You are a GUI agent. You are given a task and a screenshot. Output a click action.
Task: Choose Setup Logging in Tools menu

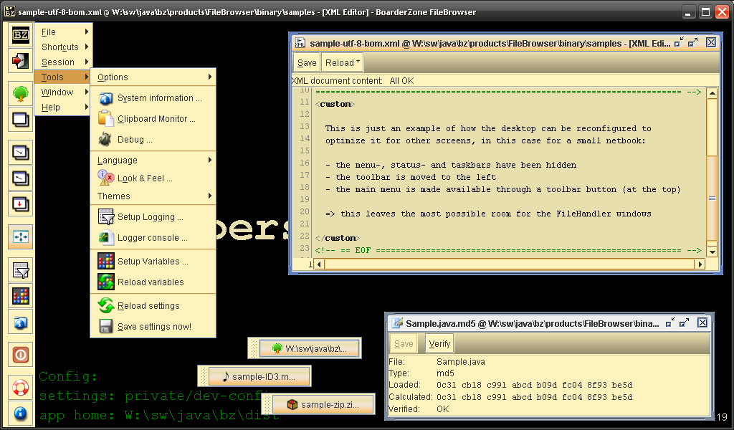point(153,217)
